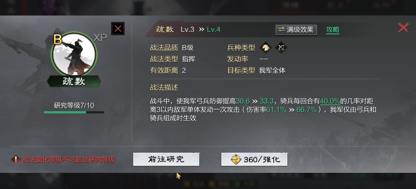This screenshot has width=416, height=189.
Task: Click the underlined 40.0% probability value
Action: coord(330,101)
